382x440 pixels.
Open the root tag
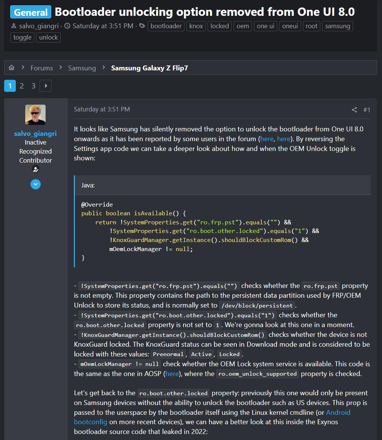[x=312, y=26]
